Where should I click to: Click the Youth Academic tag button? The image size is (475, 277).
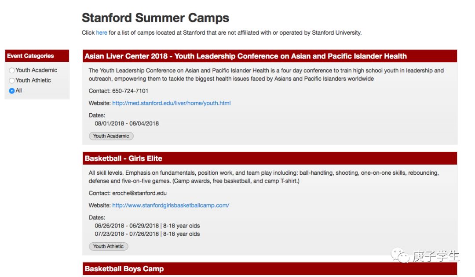(x=111, y=136)
